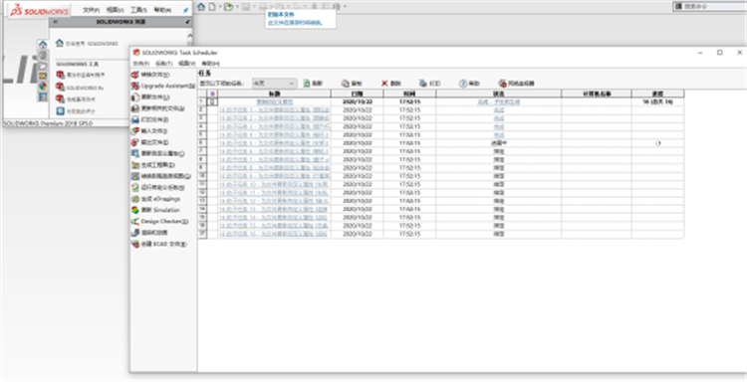747x382 pixels.
Task: Click the red X delete toolbar button
Action: click(391, 84)
